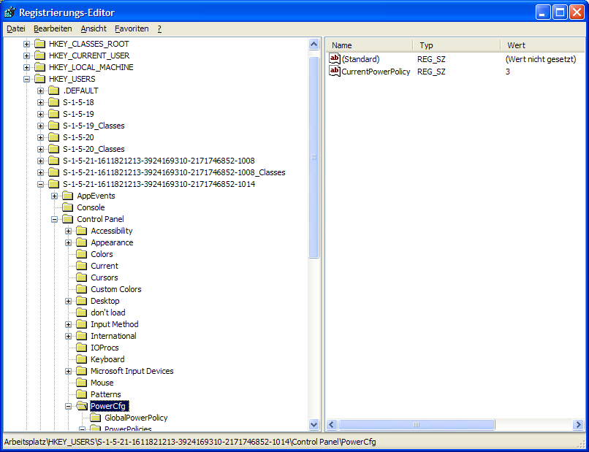
Task: Click the Input Method folder icon
Action: pos(82,324)
